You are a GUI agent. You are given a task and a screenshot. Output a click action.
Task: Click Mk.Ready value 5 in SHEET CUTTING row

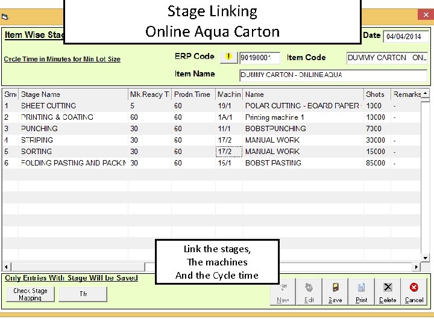coord(149,106)
